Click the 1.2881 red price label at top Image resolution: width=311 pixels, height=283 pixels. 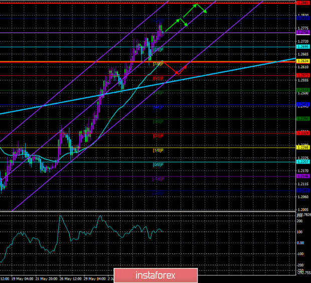[302, 3]
